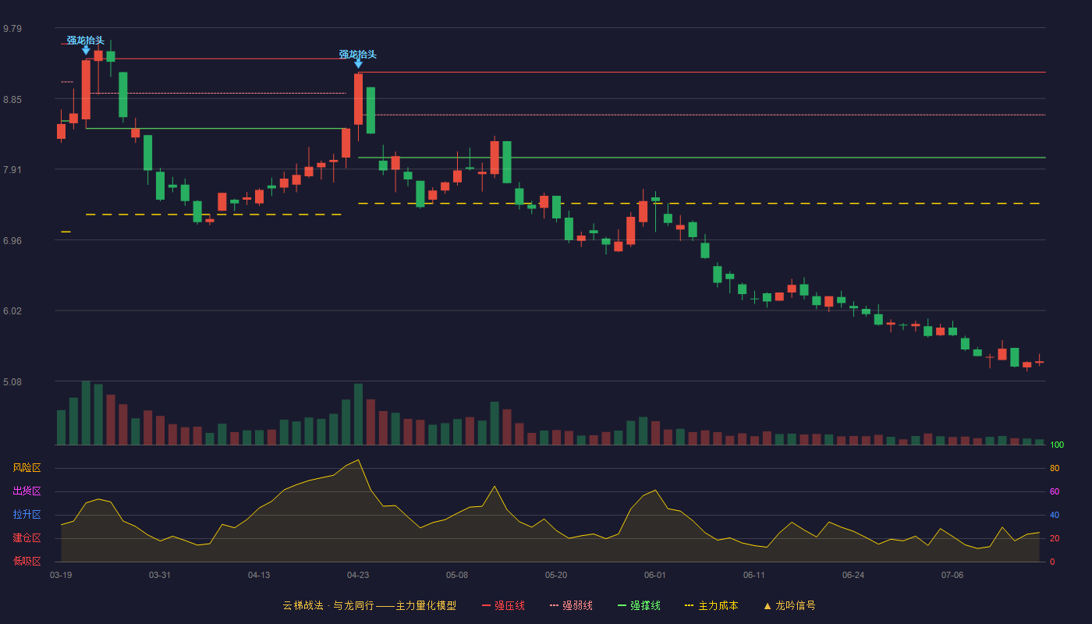Click the tallest volume bar above the 04-23 date
The height and width of the screenshot is (624, 1092).
tap(358, 414)
